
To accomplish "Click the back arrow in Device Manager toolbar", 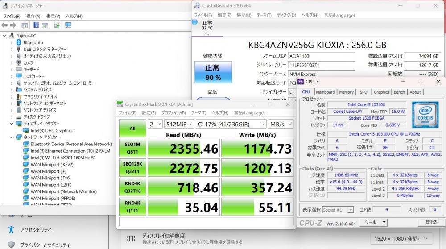I will (4, 25).
